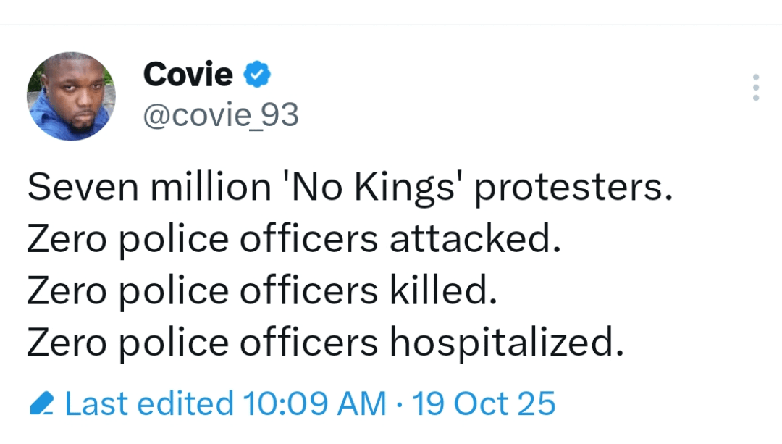Click the display name Covie

[x=188, y=75]
